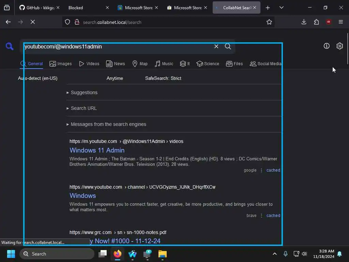Open search preferences gear icon
The width and height of the screenshot is (349, 262).
click(x=340, y=46)
